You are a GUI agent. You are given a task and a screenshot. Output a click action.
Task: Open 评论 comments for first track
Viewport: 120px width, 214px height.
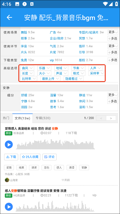pyautogui.click(x=49, y=157)
